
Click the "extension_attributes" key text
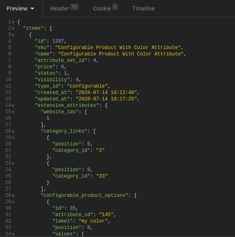[x=67, y=105]
